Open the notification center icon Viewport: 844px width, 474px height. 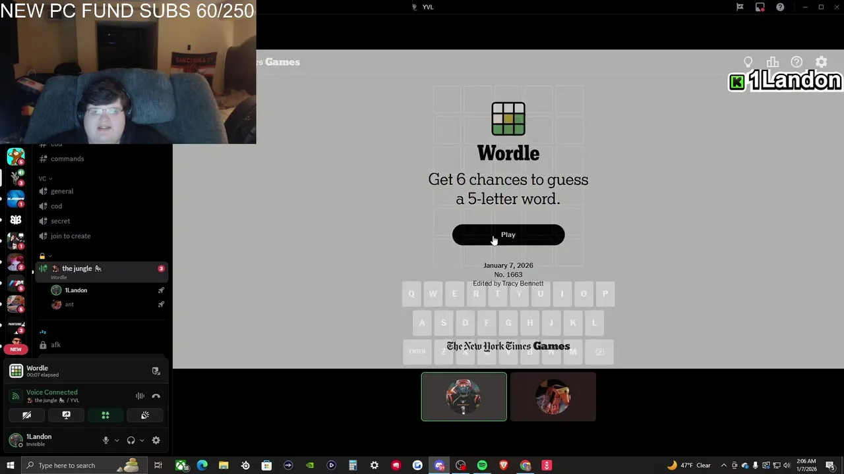click(830, 465)
